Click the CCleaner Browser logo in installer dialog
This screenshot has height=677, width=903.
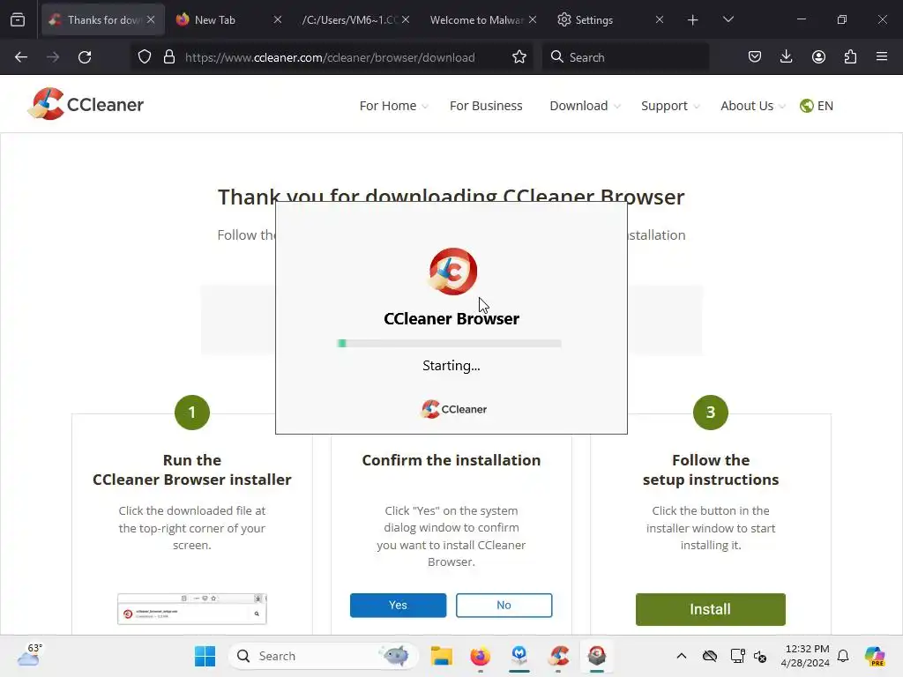(452, 272)
